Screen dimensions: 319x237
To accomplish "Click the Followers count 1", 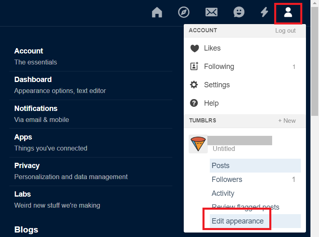I will tap(294, 179).
